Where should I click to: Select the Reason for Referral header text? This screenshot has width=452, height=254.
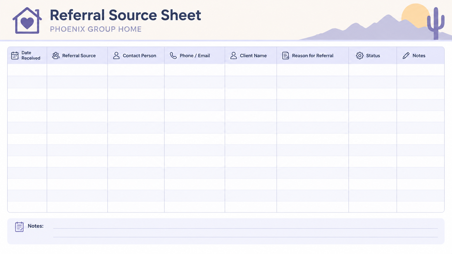(313, 56)
